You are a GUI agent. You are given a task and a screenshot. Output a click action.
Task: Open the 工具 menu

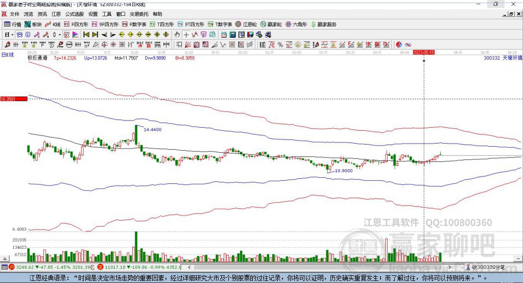click(x=107, y=14)
